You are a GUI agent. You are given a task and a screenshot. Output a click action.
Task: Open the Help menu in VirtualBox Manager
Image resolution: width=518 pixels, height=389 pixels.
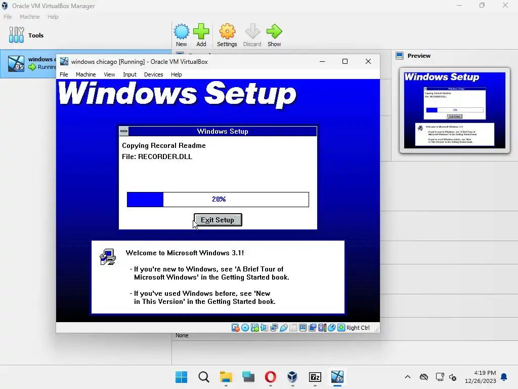(53, 17)
